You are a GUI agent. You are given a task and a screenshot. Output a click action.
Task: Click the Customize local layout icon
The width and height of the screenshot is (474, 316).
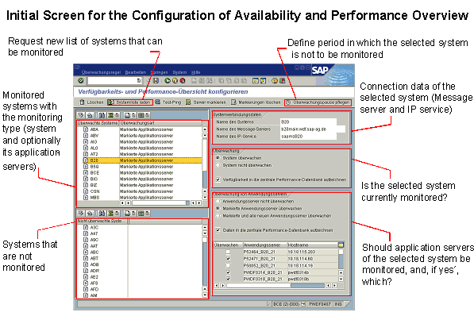point(283,81)
